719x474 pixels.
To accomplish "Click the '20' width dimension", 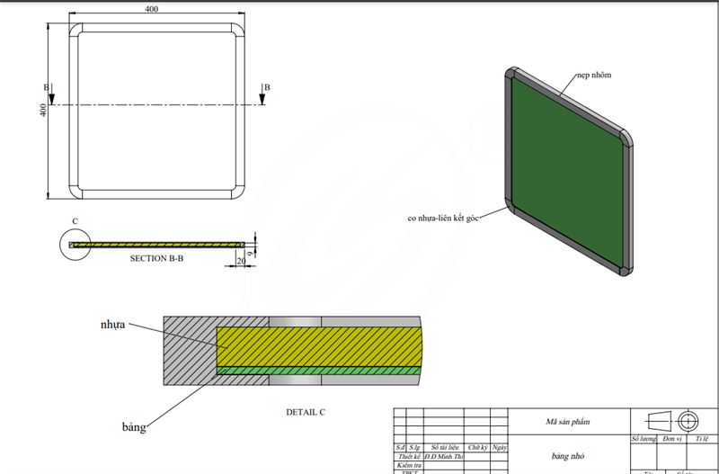I will (x=241, y=261).
